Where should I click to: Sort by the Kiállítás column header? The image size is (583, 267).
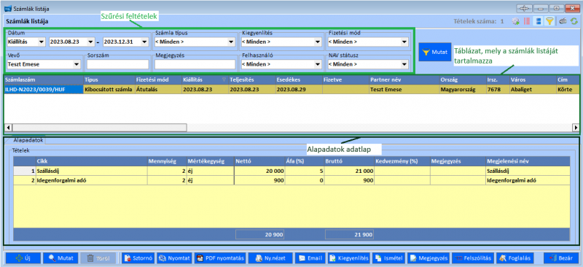tap(204, 80)
